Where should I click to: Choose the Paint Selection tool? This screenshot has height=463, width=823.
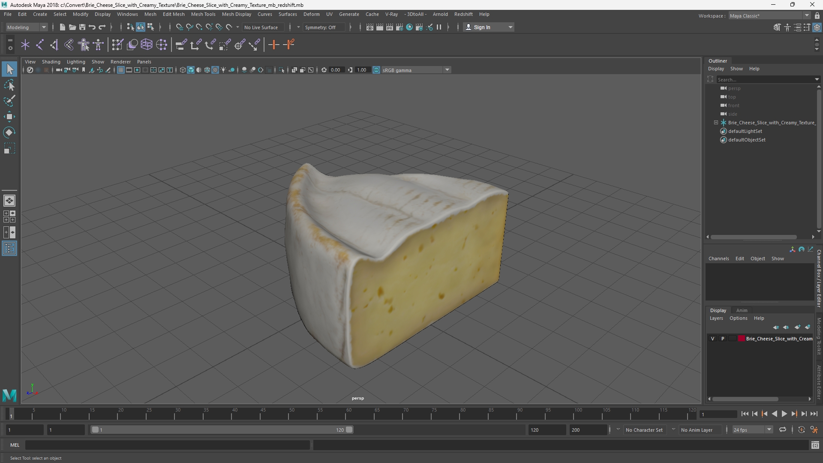9,101
